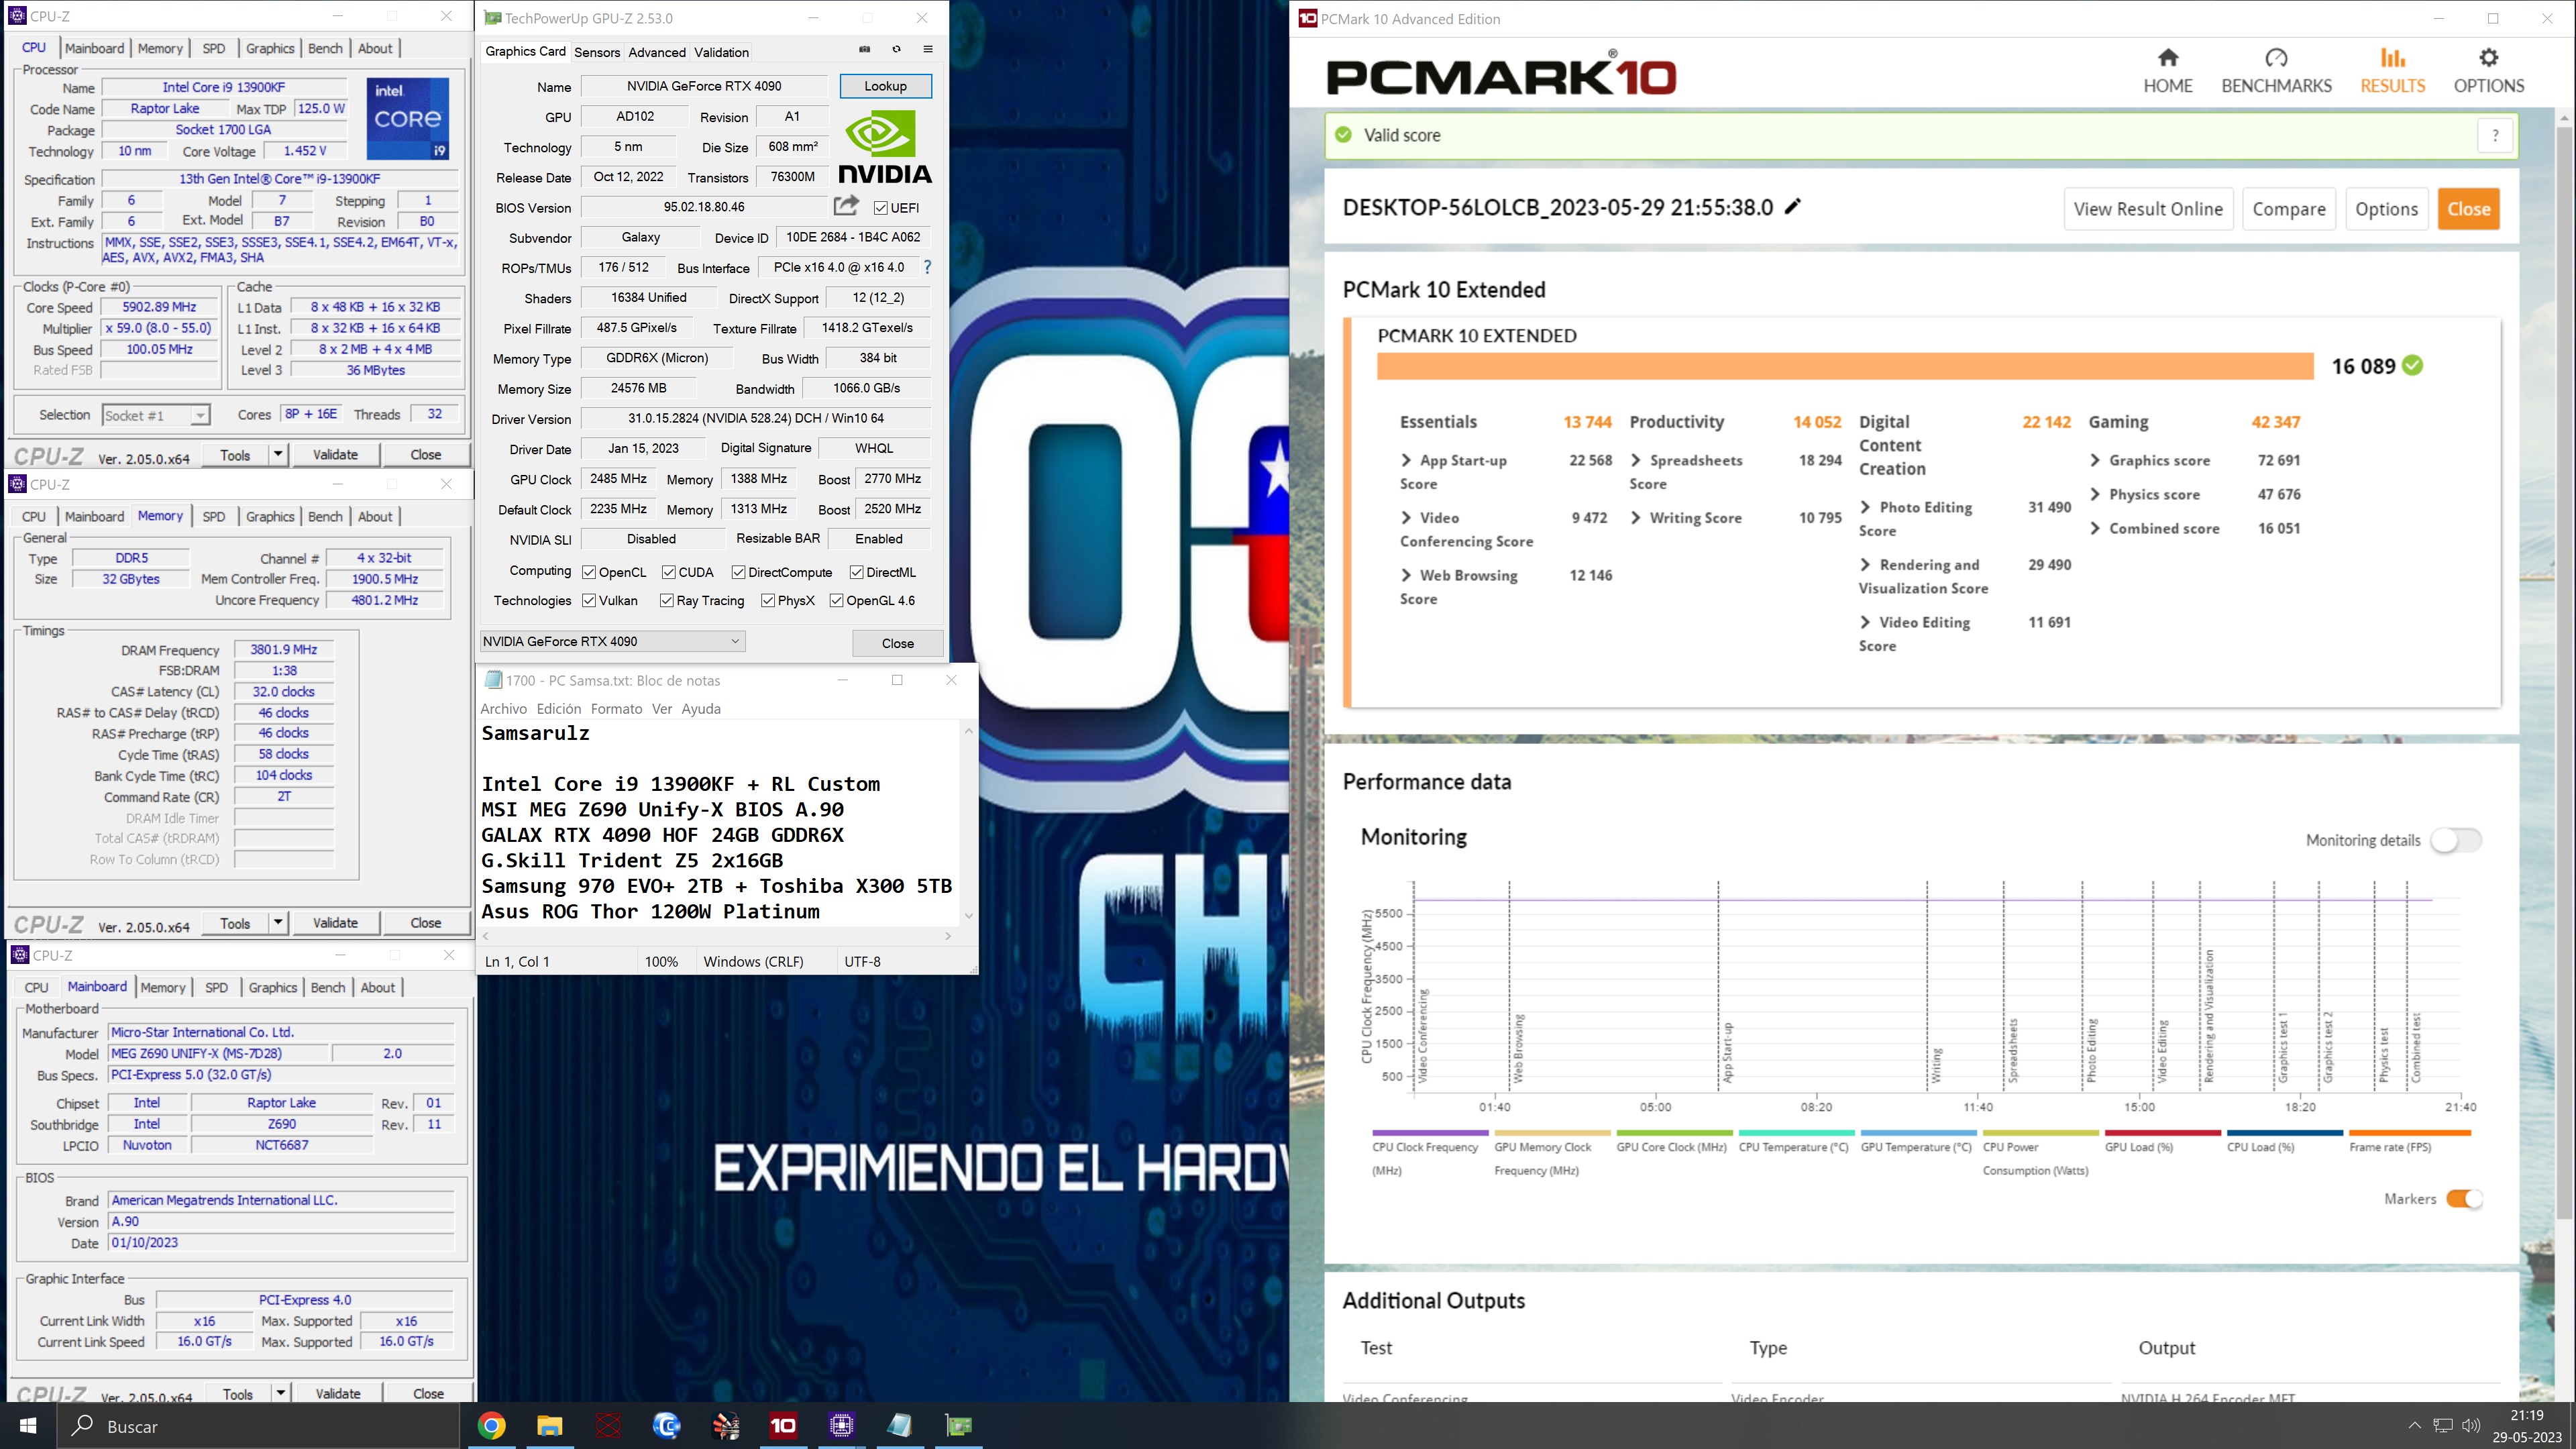The width and height of the screenshot is (2576, 1449).
Task: Click the question mark help icon in Valid score bar
Action: tap(2495, 135)
